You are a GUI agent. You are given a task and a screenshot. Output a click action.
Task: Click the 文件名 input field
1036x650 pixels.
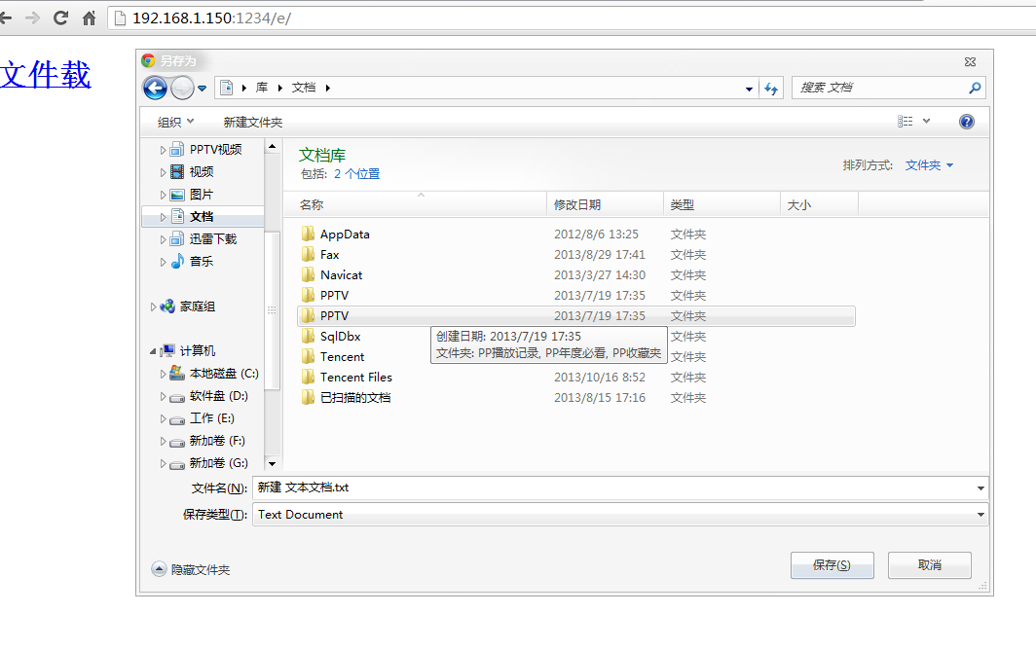click(613, 488)
